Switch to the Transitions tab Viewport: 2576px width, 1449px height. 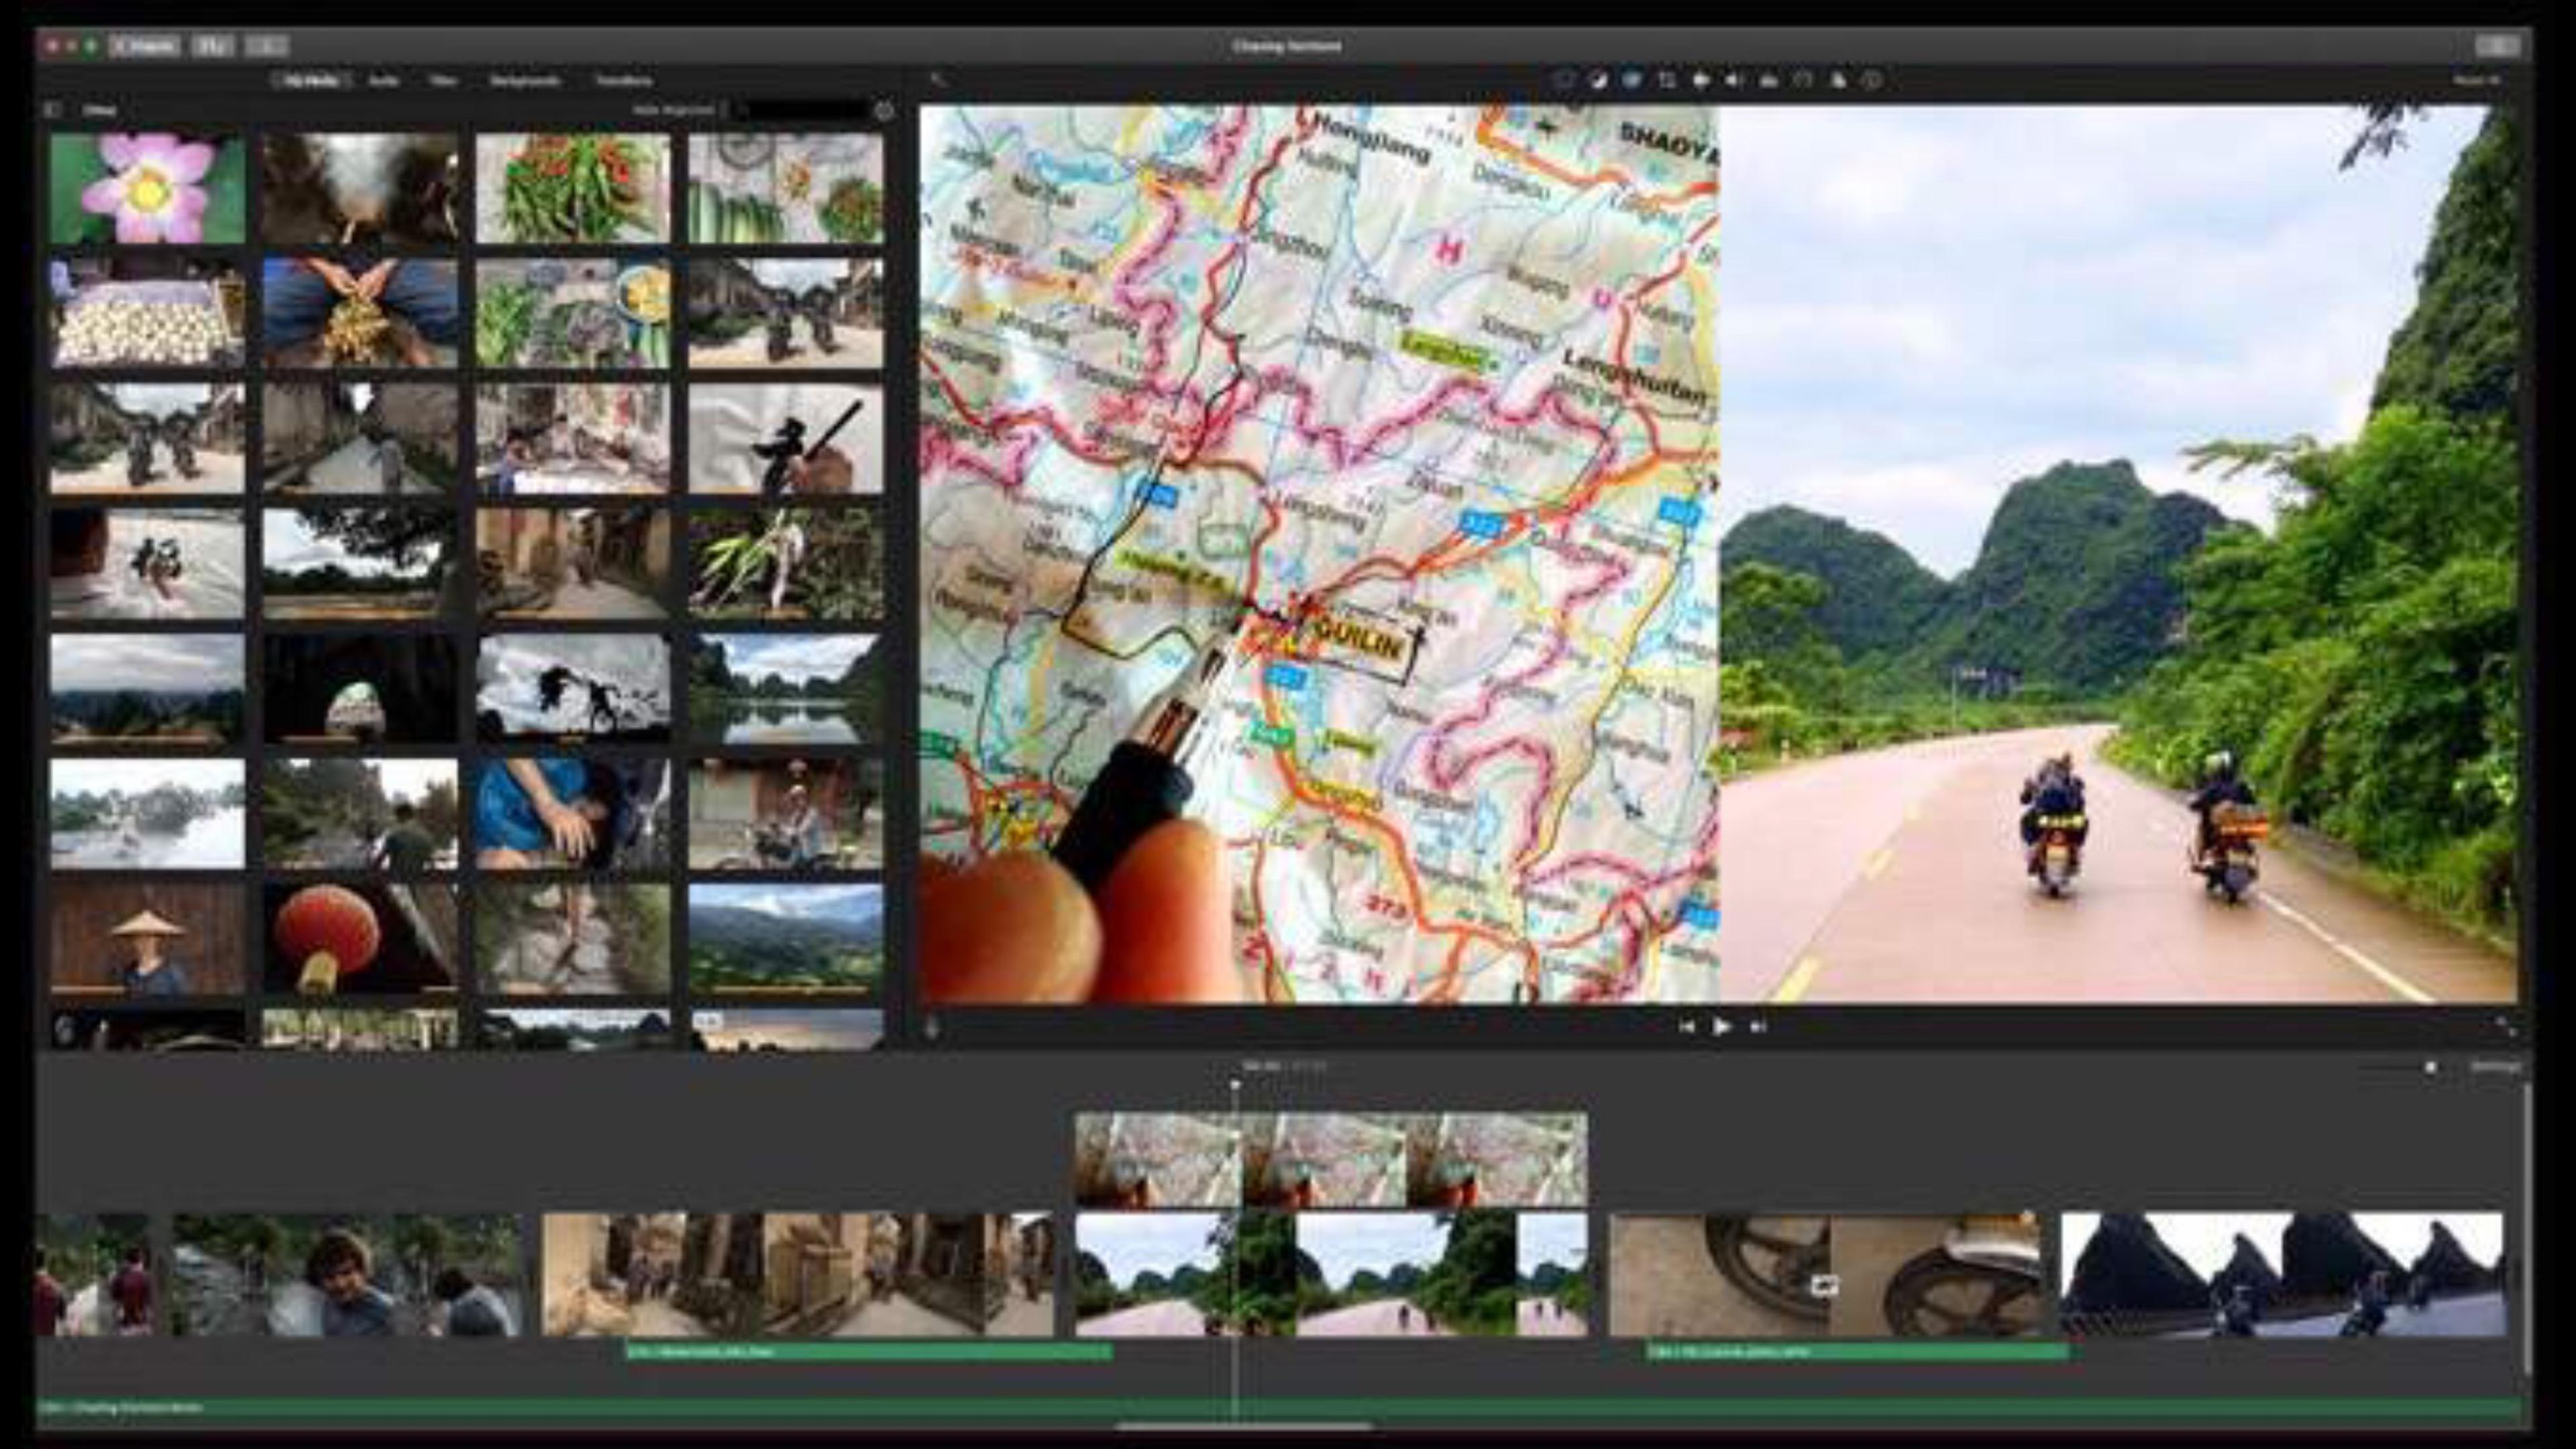point(624,80)
